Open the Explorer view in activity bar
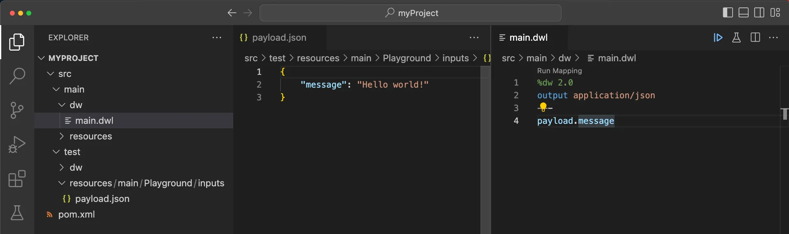 (x=17, y=42)
